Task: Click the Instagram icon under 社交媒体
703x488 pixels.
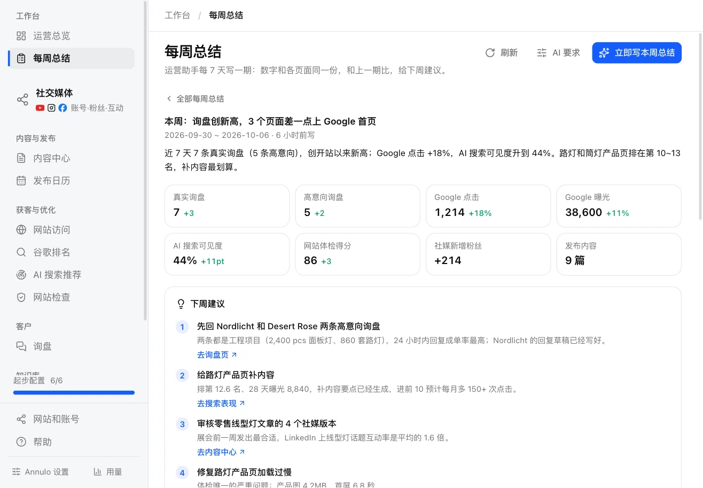Action: pos(51,108)
